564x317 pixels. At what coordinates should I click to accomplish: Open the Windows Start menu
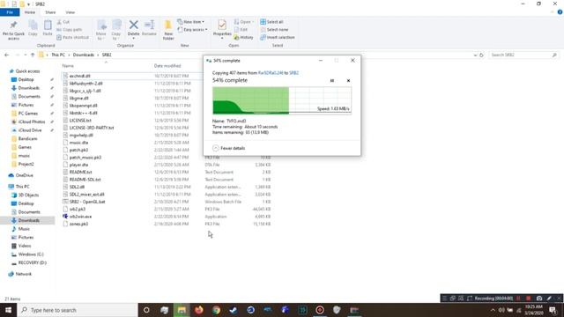point(8,310)
